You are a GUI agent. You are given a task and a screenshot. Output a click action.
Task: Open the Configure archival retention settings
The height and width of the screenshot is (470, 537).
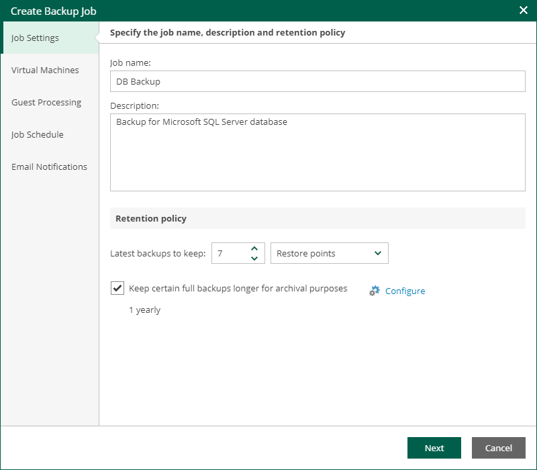(x=405, y=291)
